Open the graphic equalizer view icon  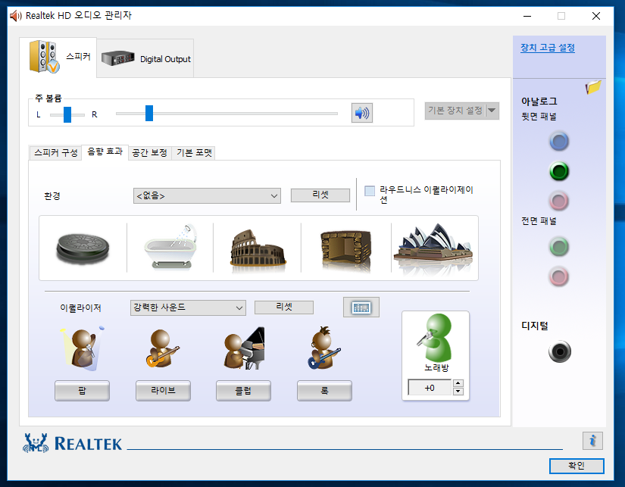tap(361, 307)
